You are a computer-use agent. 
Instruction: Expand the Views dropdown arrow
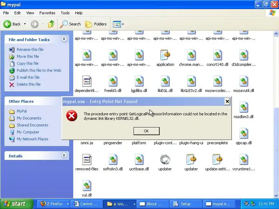coord(123,24)
